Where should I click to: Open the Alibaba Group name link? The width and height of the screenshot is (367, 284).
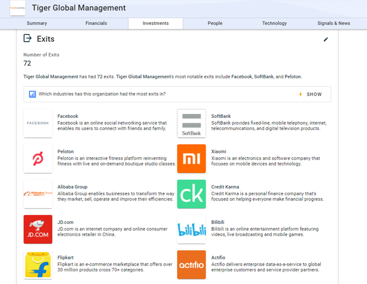coord(72,187)
